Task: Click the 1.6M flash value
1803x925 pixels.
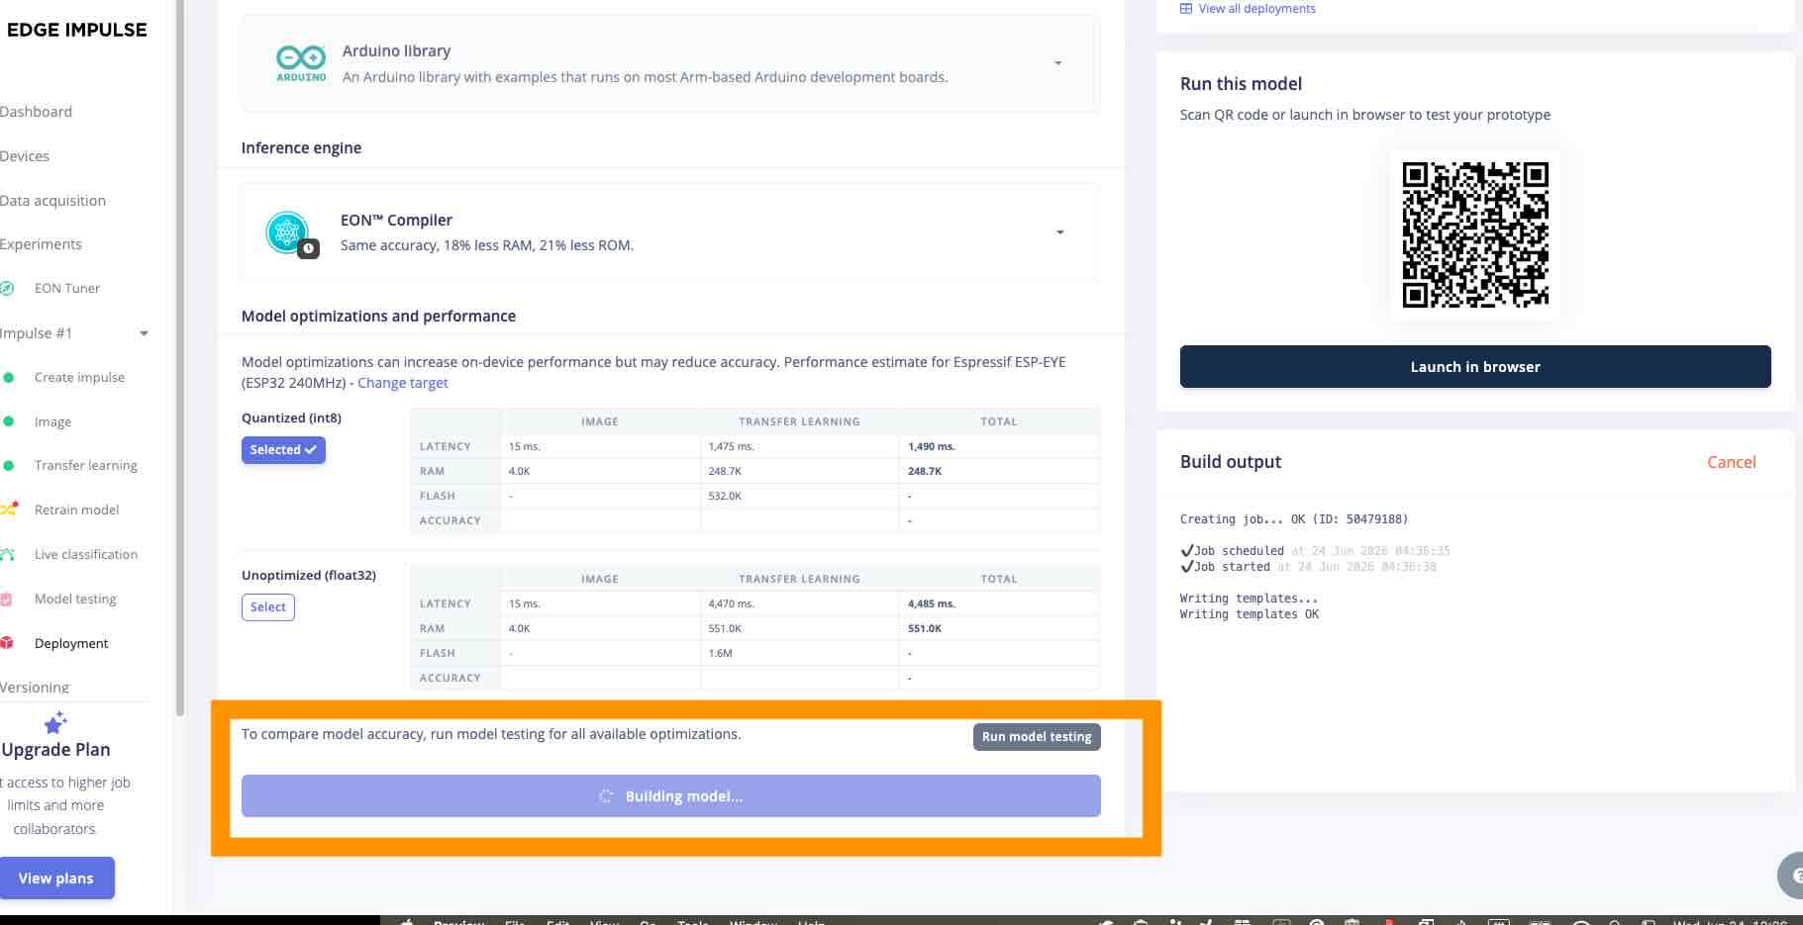Action: (x=720, y=653)
